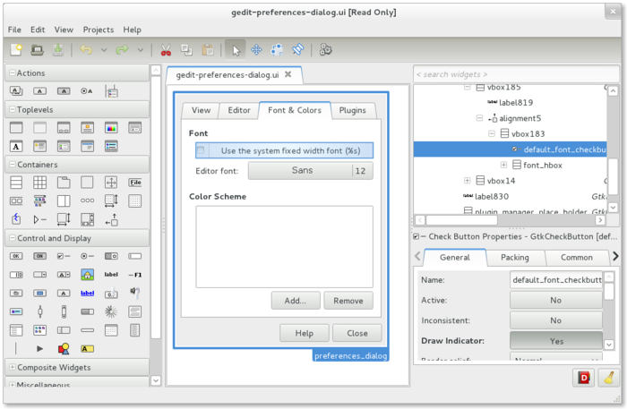Click the Save file toolbar icon

pyautogui.click(x=57, y=50)
